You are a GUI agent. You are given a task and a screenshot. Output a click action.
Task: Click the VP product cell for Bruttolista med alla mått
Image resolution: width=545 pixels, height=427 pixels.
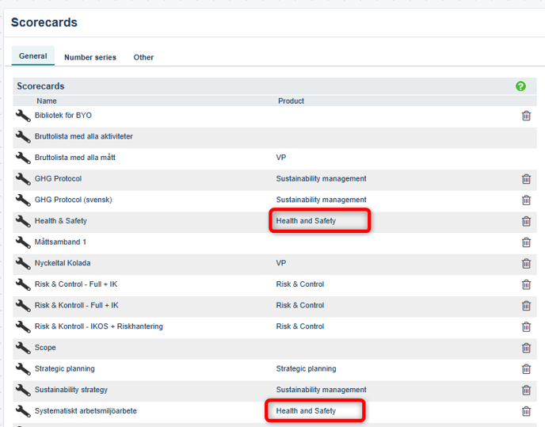(x=281, y=158)
